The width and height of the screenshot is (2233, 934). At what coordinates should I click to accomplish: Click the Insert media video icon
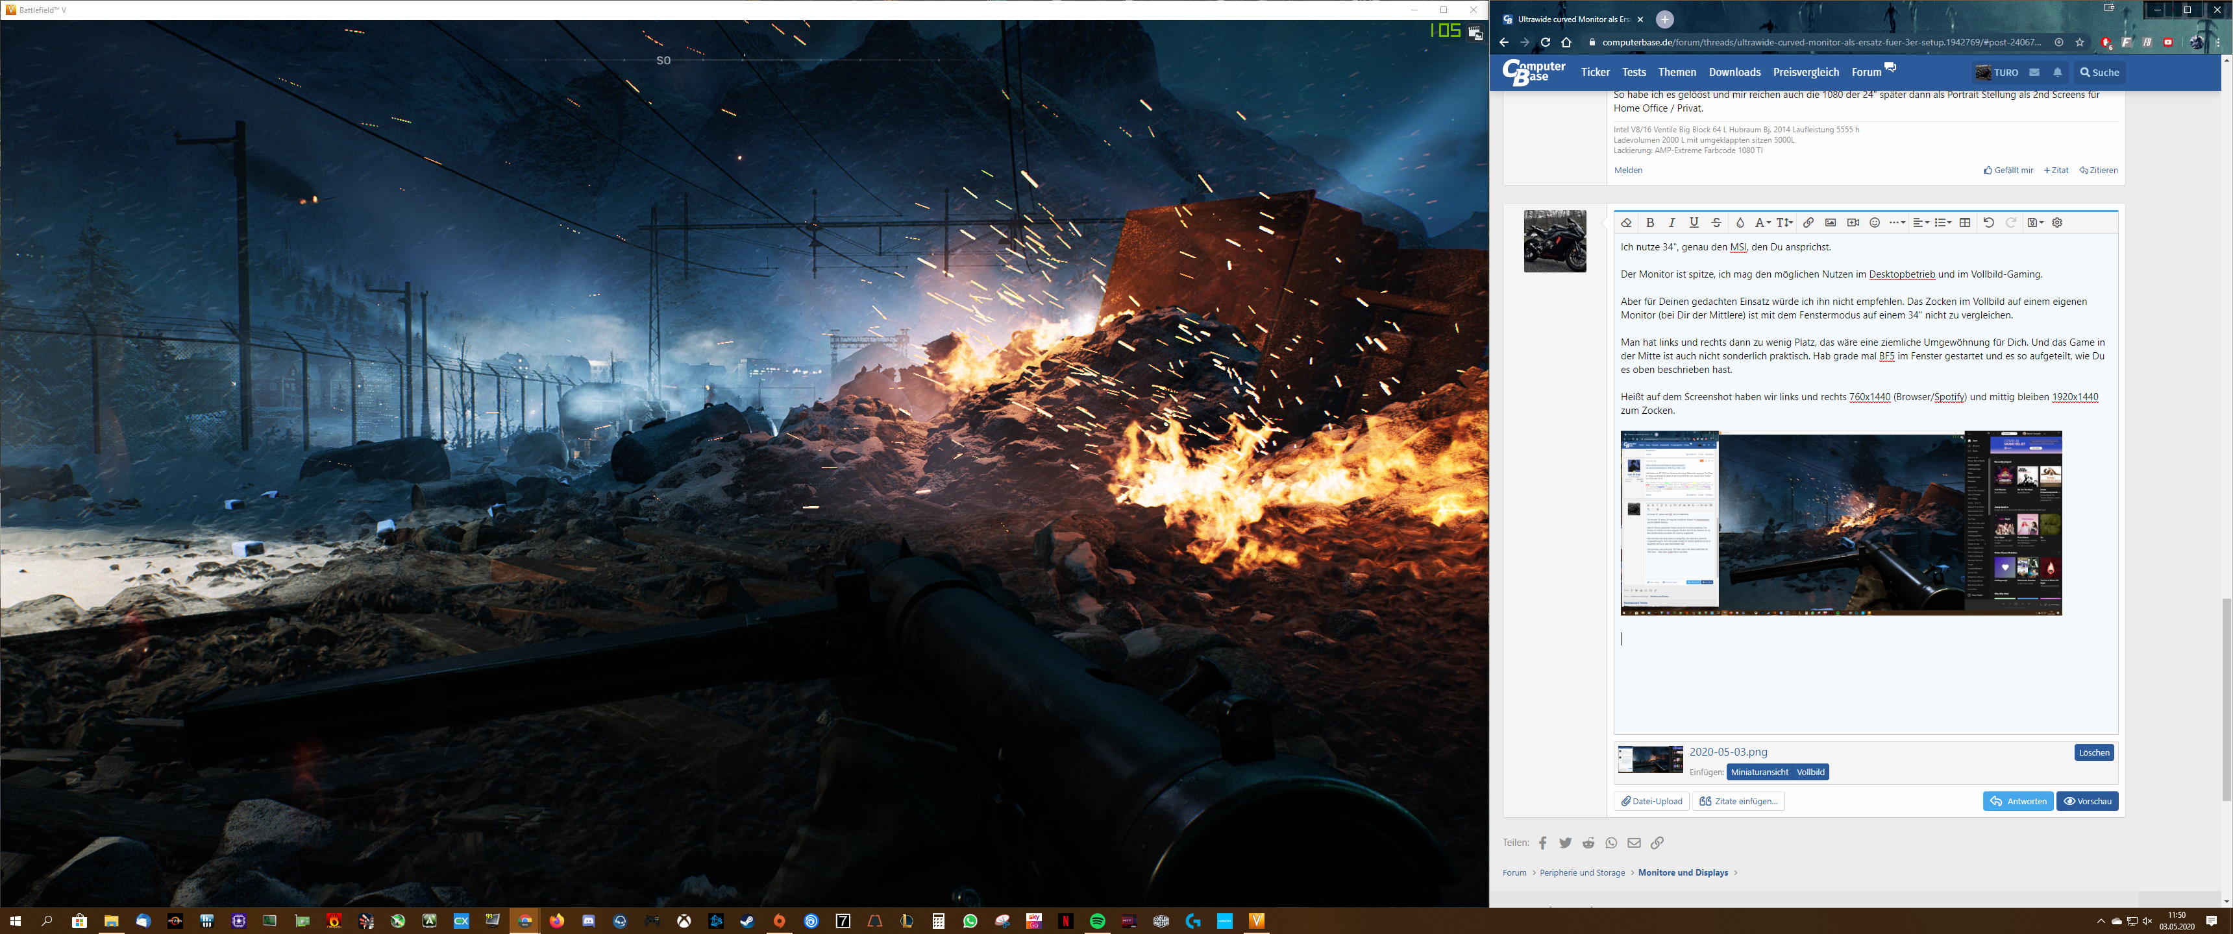(1853, 222)
